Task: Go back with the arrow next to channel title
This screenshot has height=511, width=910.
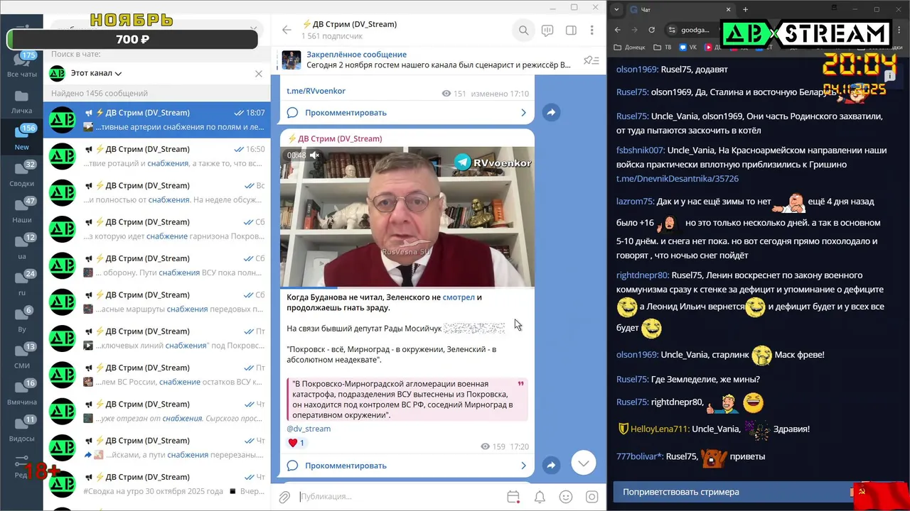Action: (287, 30)
